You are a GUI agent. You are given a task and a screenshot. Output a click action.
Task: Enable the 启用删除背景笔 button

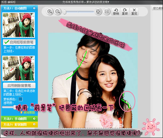(x=19, y=85)
